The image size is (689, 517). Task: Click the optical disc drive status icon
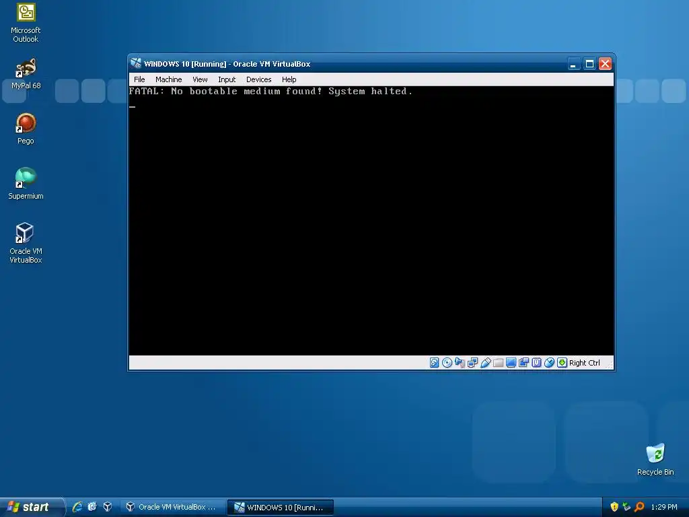(x=447, y=363)
